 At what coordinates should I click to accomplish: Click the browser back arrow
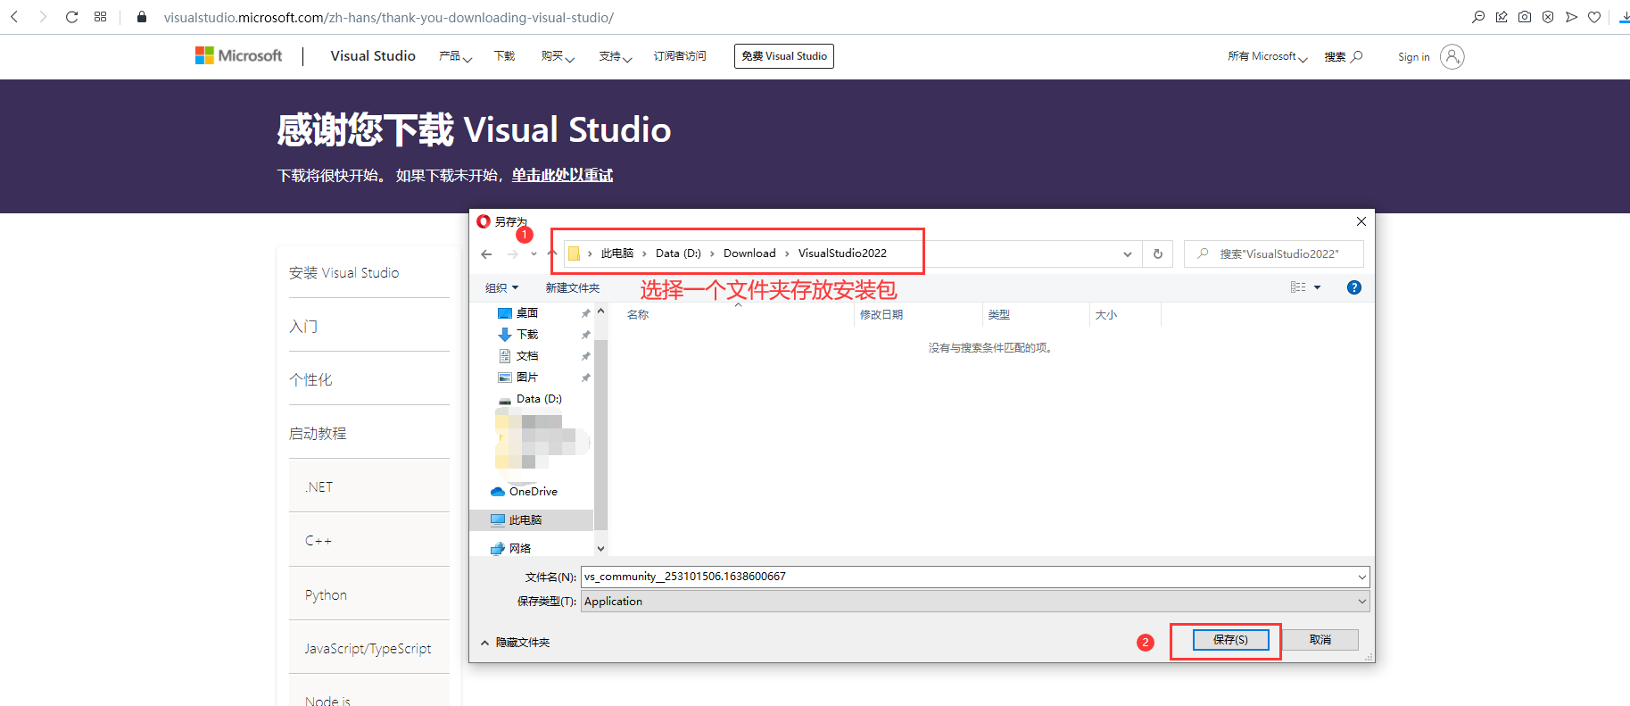point(14,17)
